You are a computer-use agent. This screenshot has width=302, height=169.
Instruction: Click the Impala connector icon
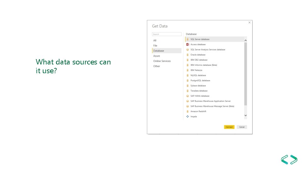187,116
